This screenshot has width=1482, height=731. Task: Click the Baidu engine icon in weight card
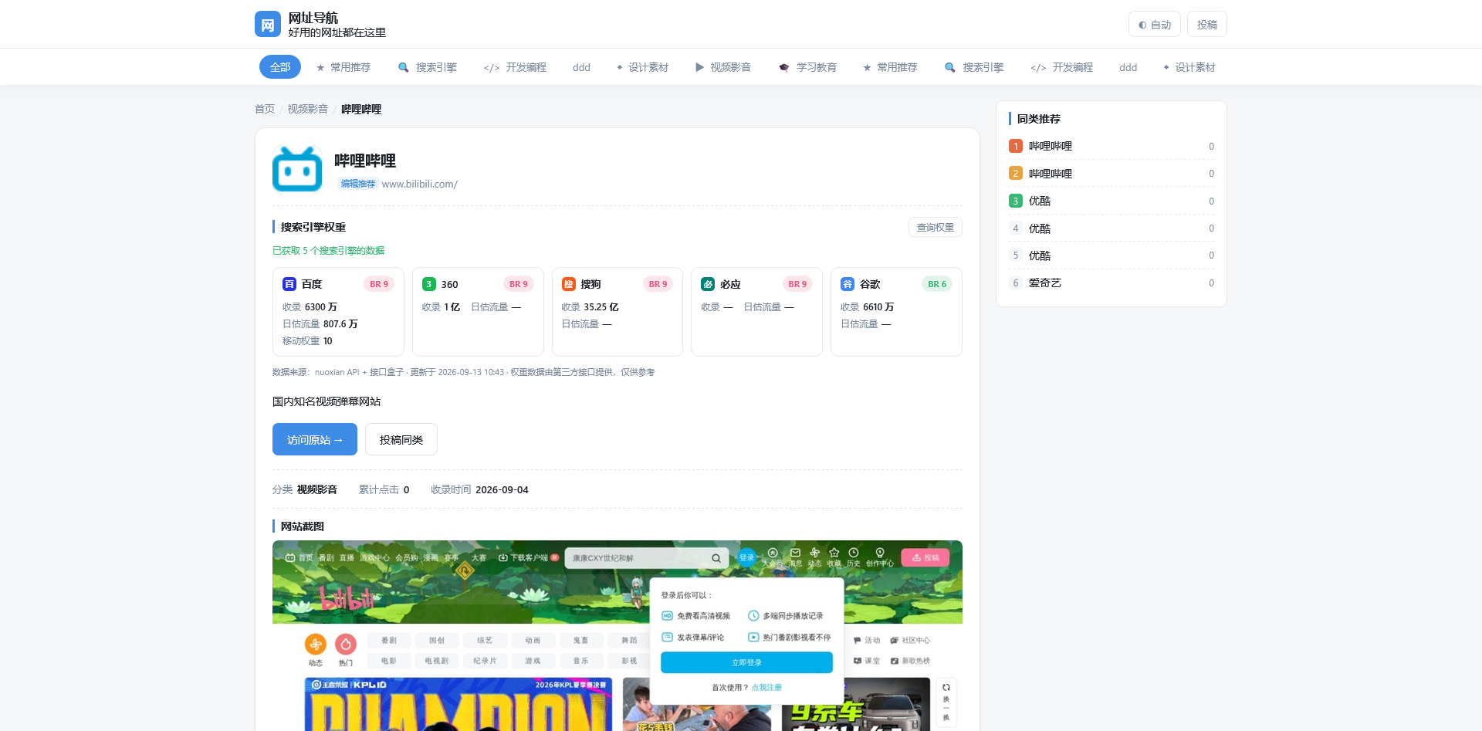(x=289, y=284)
